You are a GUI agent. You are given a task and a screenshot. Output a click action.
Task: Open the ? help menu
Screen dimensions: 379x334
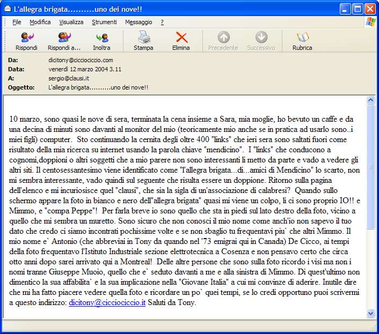pyautogui.click(x=162, y=22)
